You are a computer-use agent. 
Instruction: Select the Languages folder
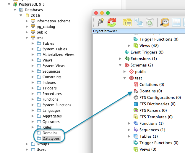(x=51, y=110)
